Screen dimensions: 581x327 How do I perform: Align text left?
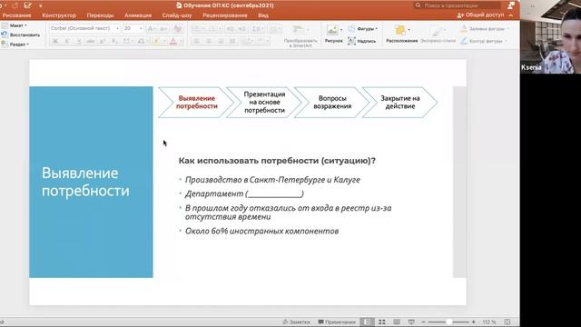[197, 41]
